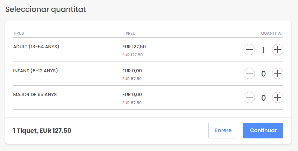Click the QUANTITAT column header
Screen dimensions: 298x151
[272, 33]
